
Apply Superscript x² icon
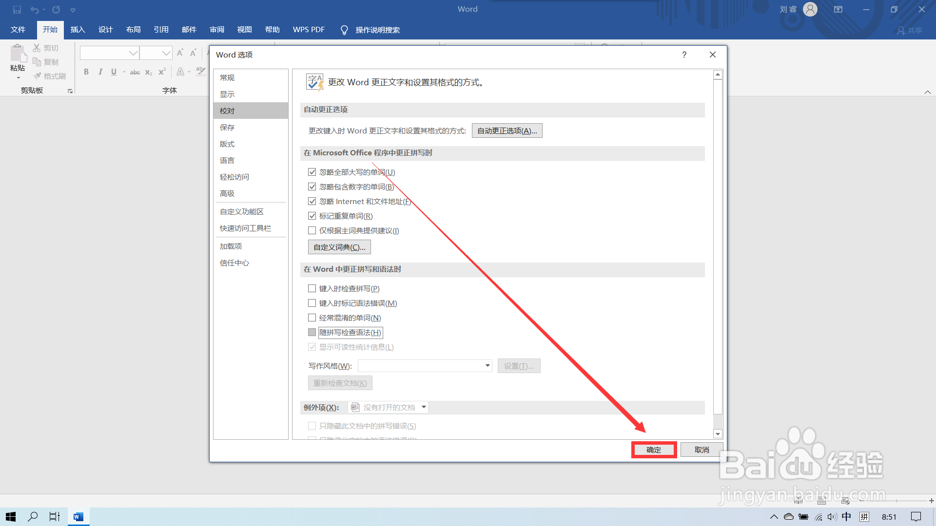[162, 72]
